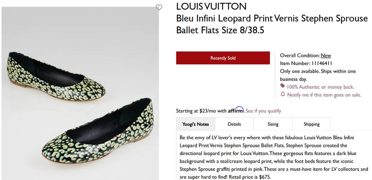Click the Bleu Infini Ballet Flats product title
The height and width of the screenshot is (180, 372).
point(272,24)
